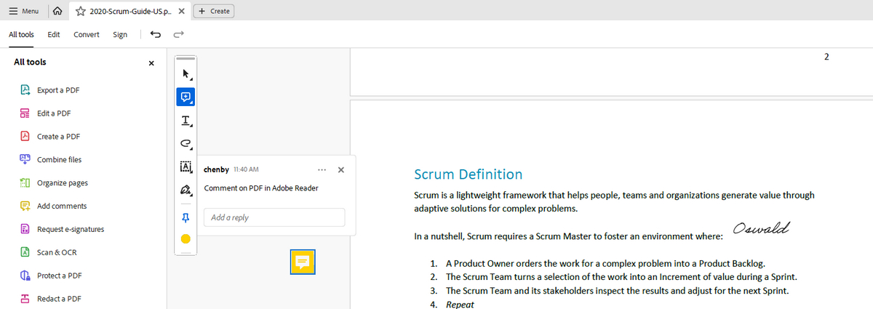
Task: Click the Scrum Definition heading
Action: pos(468,174)
